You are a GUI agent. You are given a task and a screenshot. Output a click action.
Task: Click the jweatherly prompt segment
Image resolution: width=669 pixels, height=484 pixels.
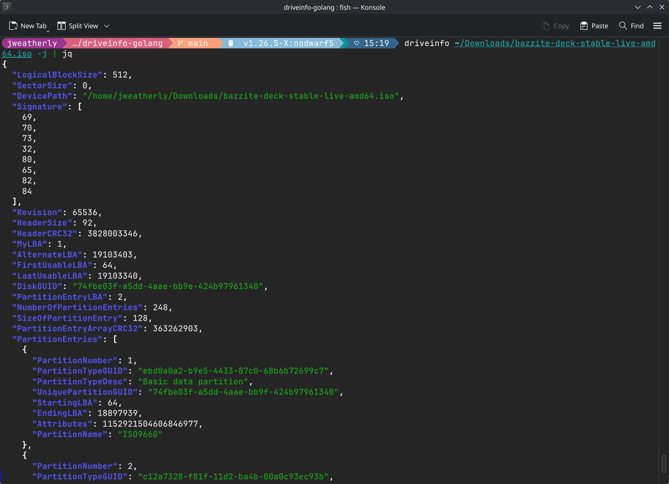[32, 43]
